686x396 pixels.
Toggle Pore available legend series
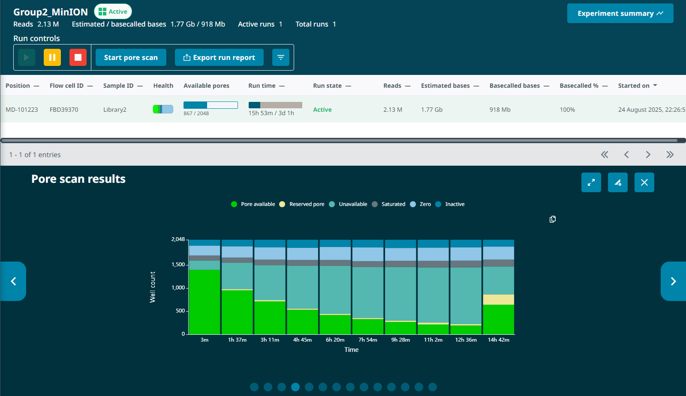click(x=253, y=204)
